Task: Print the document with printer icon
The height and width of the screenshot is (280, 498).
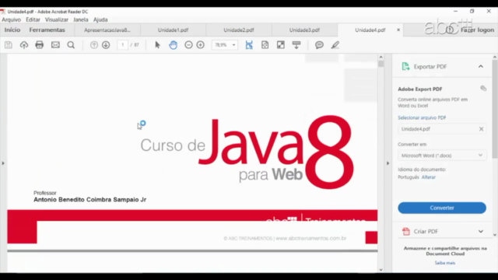Action: coord(40,45)
